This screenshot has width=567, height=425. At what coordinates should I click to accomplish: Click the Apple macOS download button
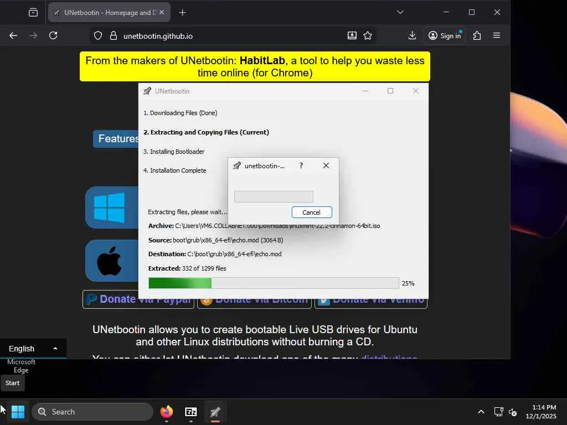pos(112,261)
